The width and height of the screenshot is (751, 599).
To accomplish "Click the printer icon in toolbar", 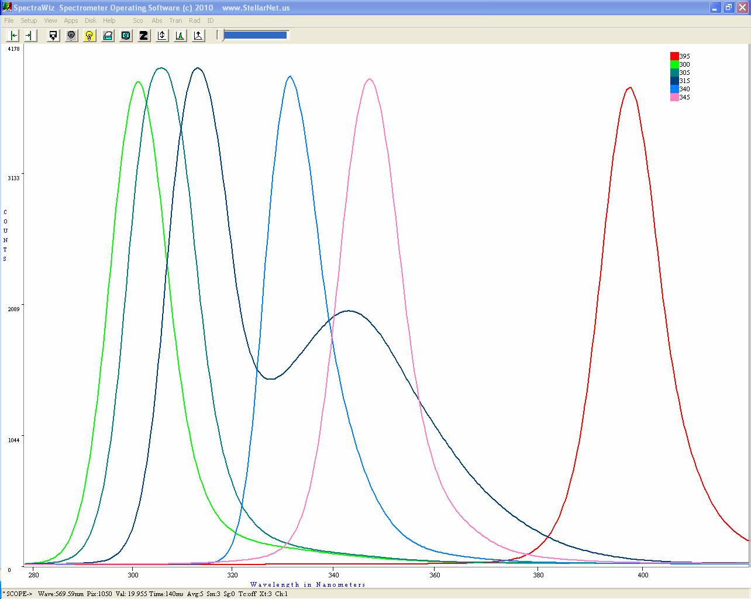I will pos(108,36).
